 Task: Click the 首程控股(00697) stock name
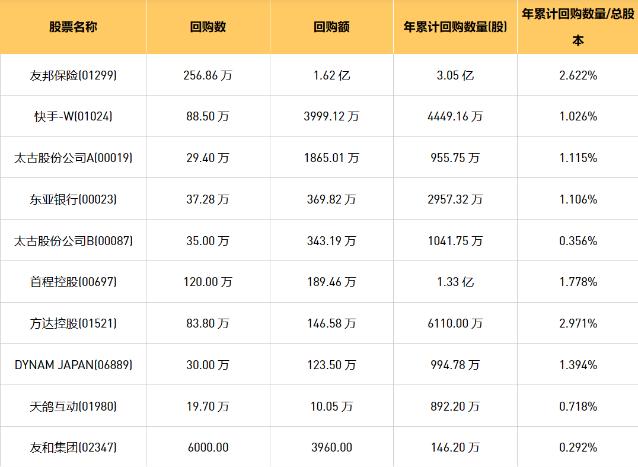click(x=73, y=282)
